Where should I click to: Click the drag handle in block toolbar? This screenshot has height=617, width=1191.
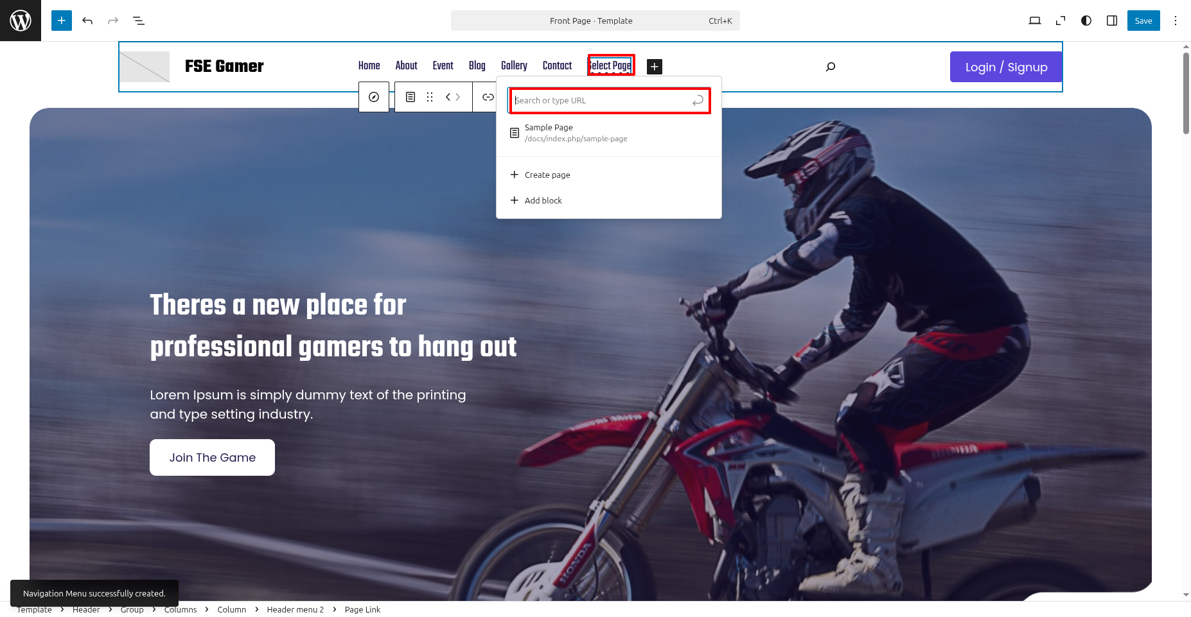(430, 97)
